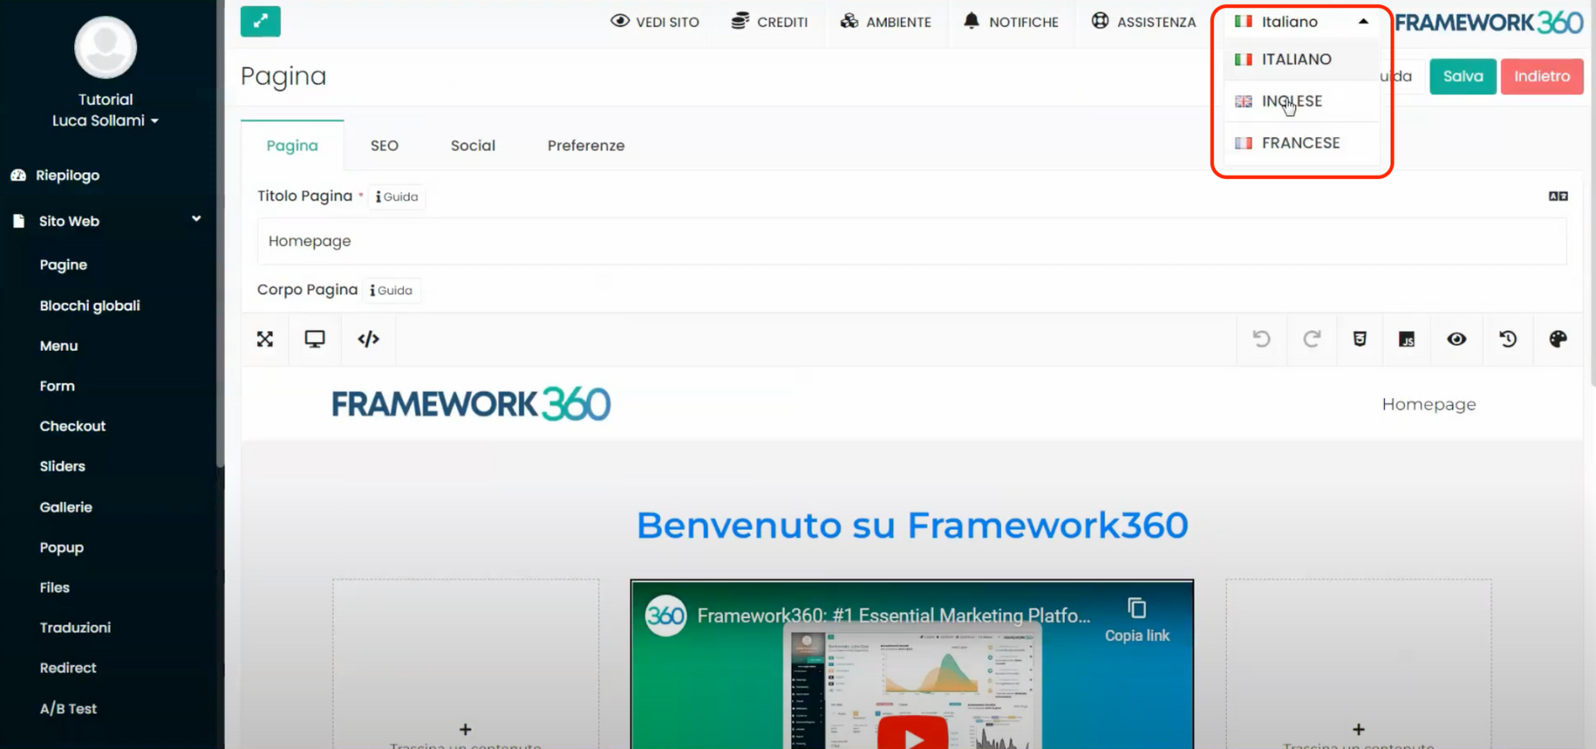Select INGLESE from the language list

pos(1290,101)
